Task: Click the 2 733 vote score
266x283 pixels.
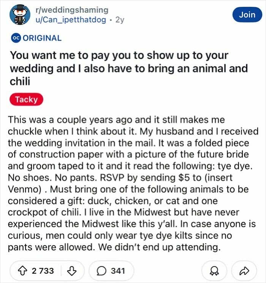Action: (x=43, y=271)
